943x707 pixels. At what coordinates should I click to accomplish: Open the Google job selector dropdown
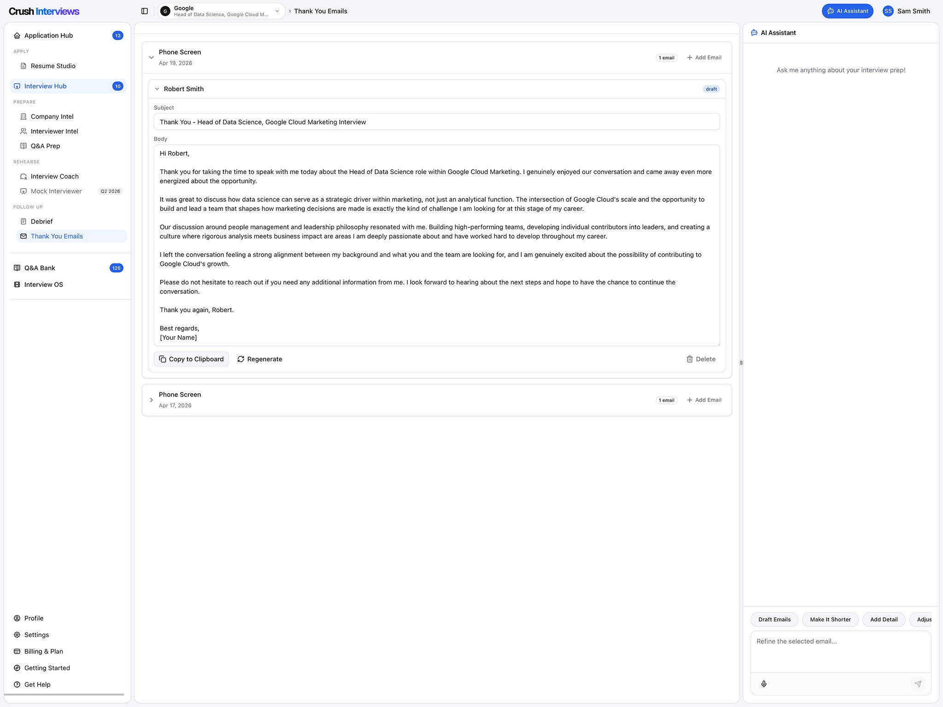coord(221,11)
